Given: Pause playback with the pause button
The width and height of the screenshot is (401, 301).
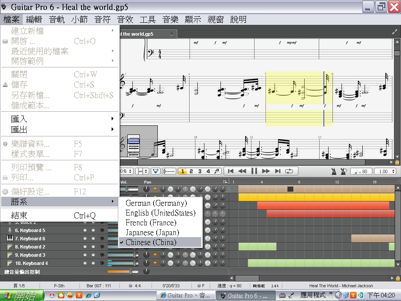Looking at the screenshot, I should tap(254, 171).
